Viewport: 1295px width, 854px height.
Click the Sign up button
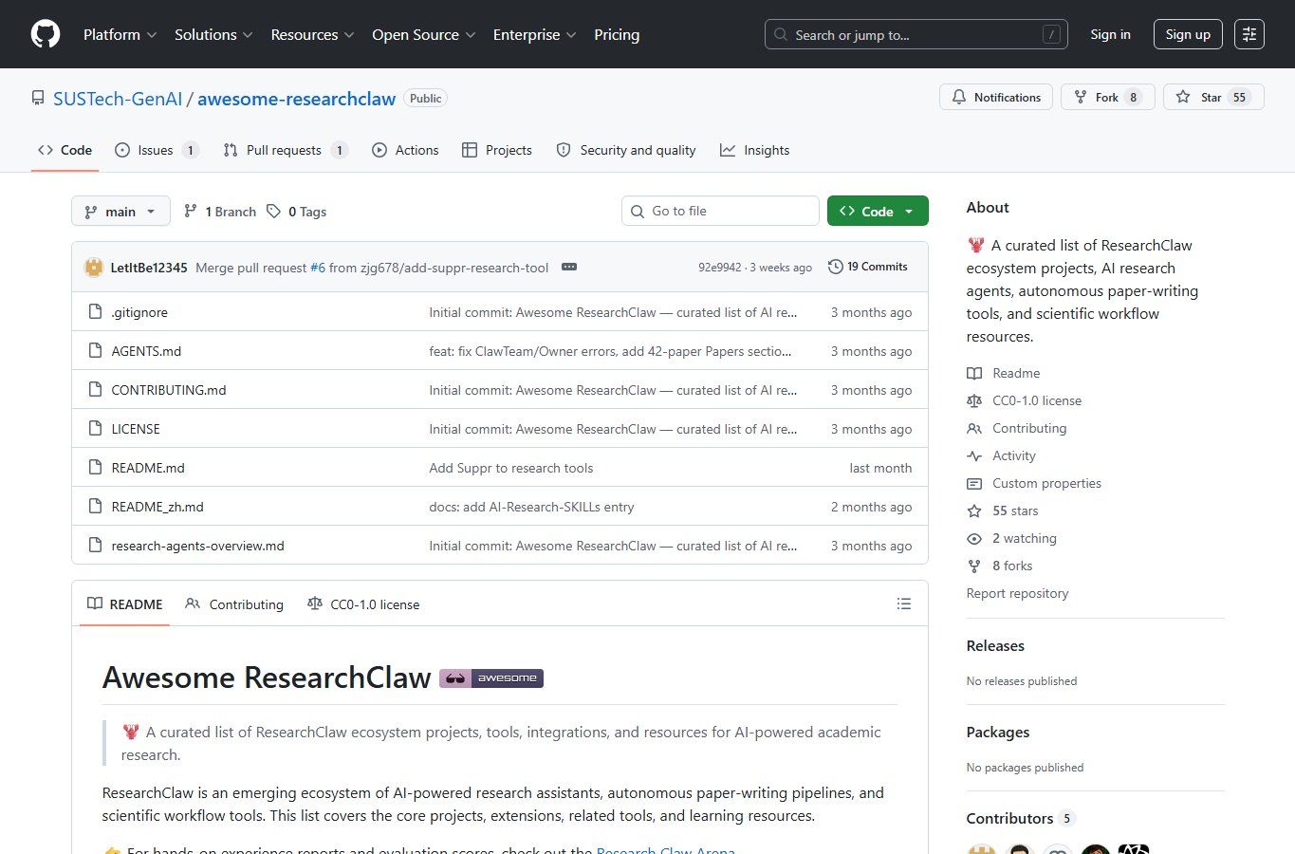(1188, 34)
